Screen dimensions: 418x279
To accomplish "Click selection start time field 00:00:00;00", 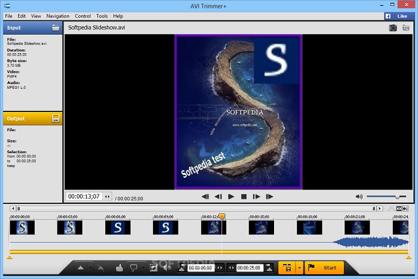I will 201,268.
